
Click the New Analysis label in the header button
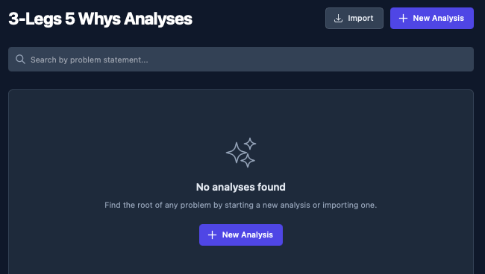point(438,18)
